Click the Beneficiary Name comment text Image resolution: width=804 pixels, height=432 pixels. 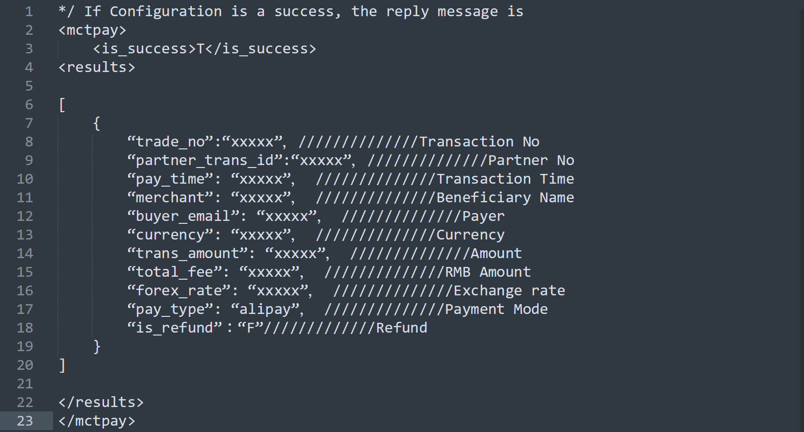click(x=505, y=197)
